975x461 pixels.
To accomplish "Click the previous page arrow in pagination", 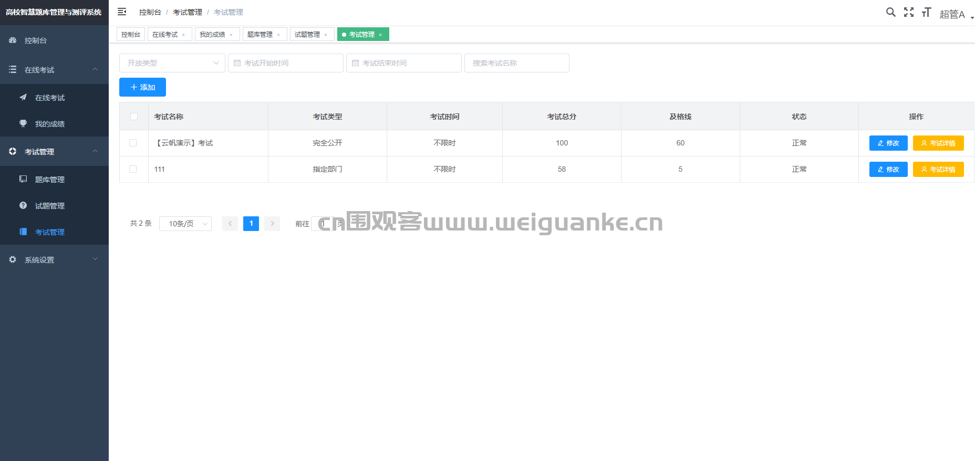I will tap(230, 224).
